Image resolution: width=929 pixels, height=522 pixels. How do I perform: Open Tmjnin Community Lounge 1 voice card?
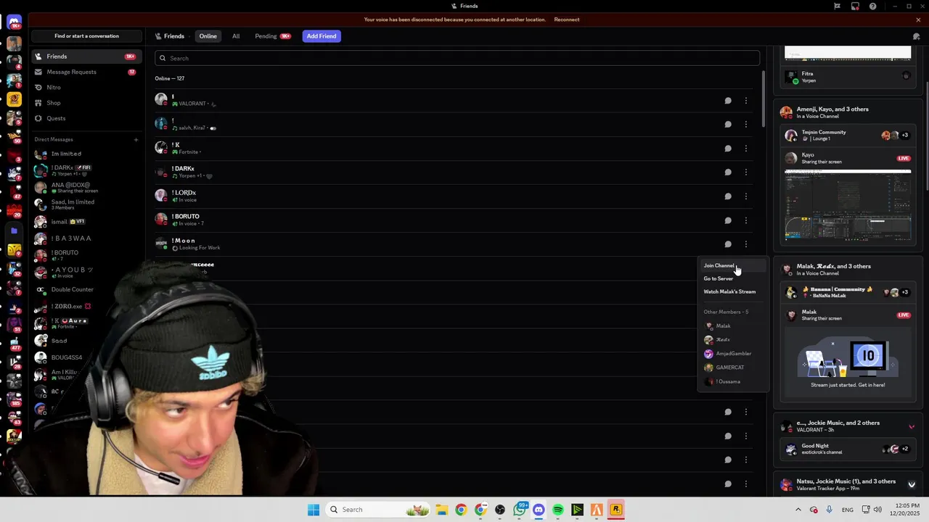pos(848,136)
